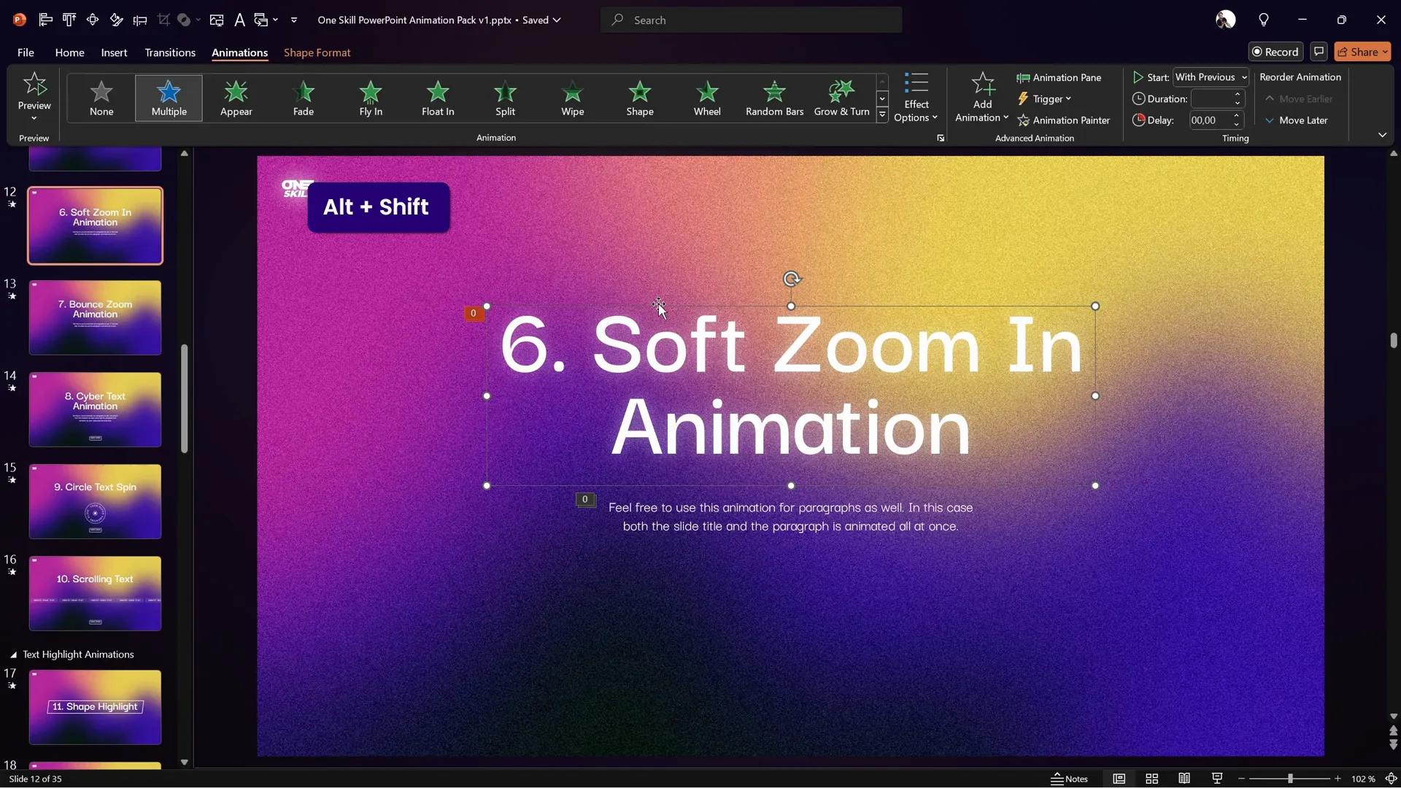The width and height of the screenshot is (1401, 788).
Task: Select the Wipe animation effect
Action: click(573, 98)
